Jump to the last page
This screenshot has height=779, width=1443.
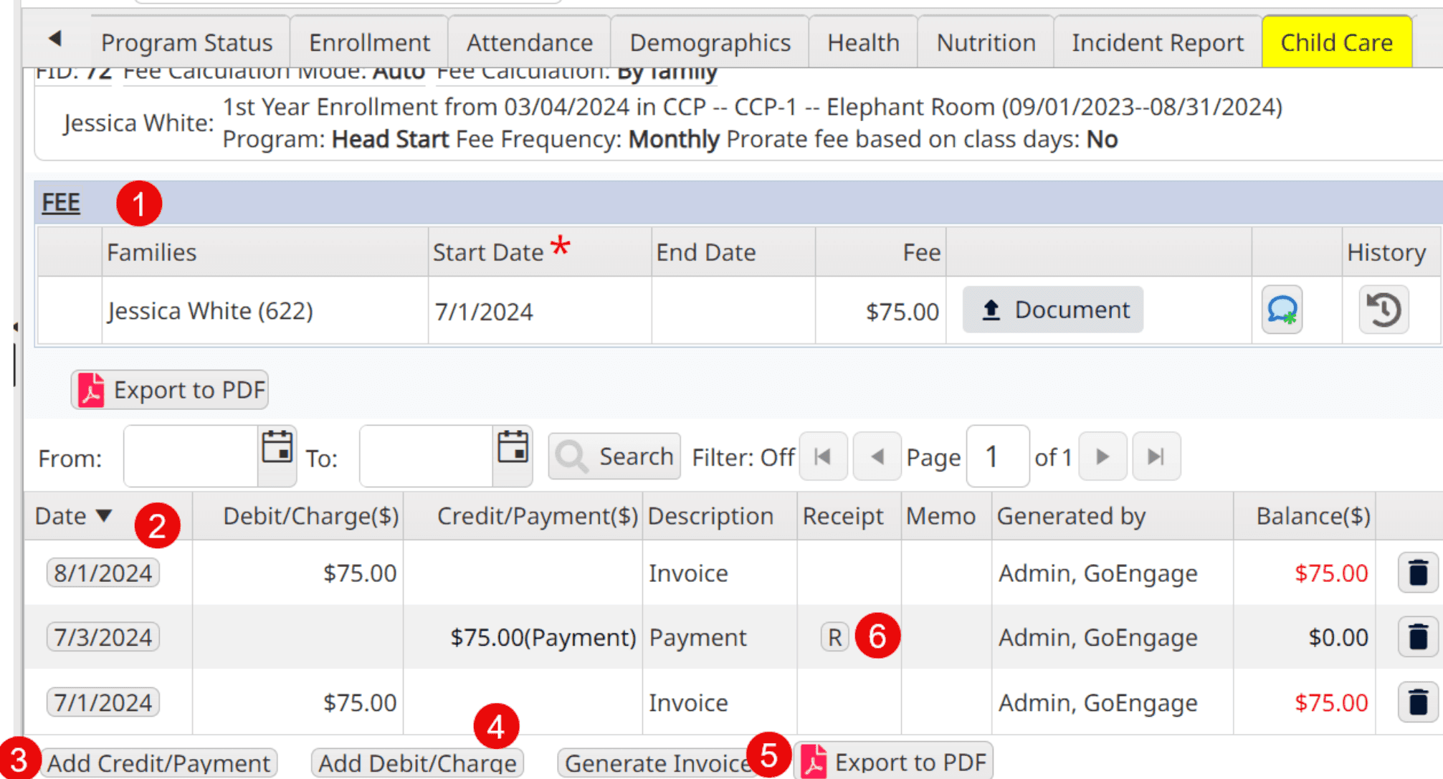coord(1156,457)
